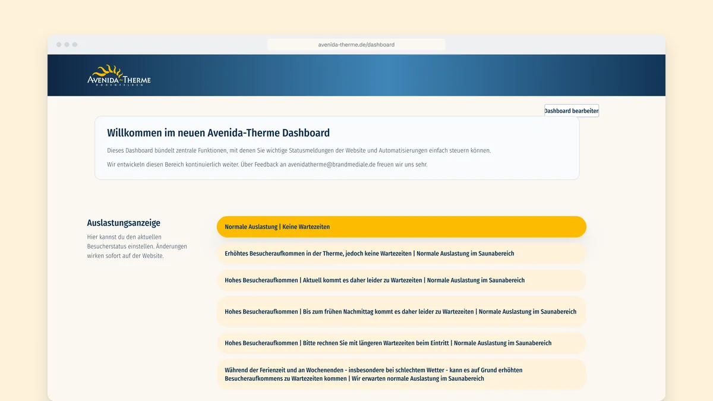Click the Avenida-Therme logo
Screen dimensions: 713x401
pos(119,75)
